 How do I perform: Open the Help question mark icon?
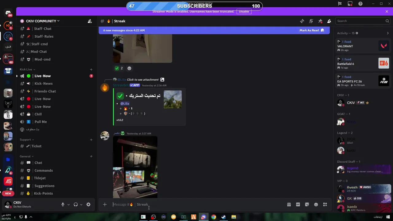(x=360, y=4)
